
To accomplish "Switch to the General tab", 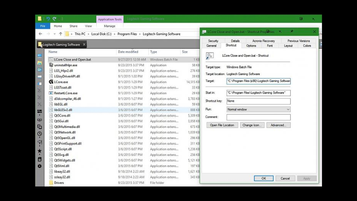I will [211, 46].
